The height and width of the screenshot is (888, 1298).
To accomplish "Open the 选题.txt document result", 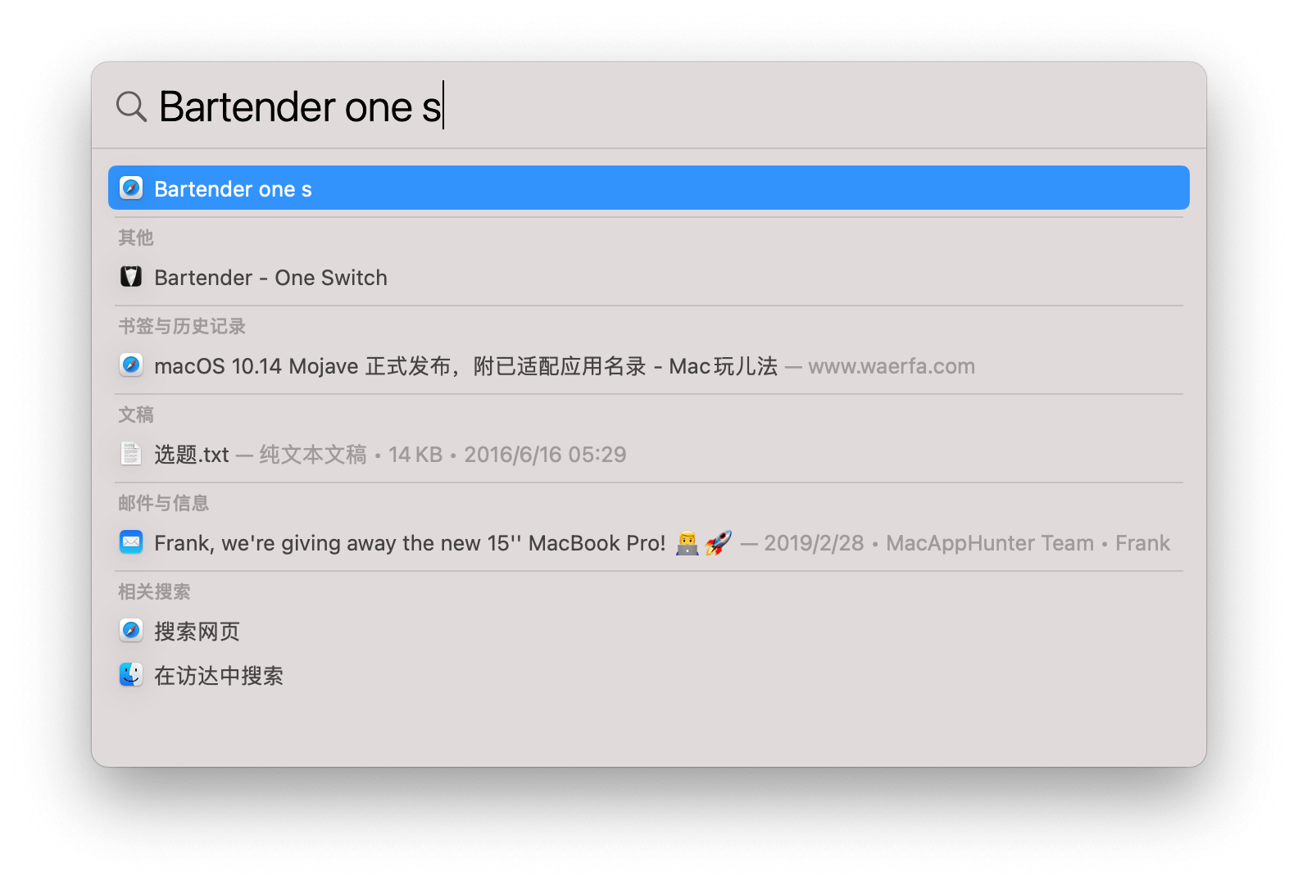I will pos(649,454).
